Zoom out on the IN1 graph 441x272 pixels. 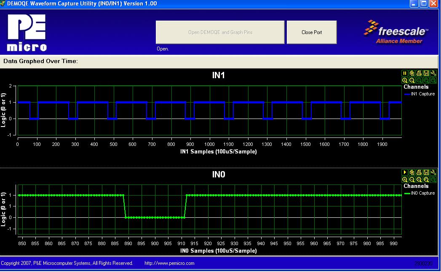pyautogui.click(x=412, y=80)
